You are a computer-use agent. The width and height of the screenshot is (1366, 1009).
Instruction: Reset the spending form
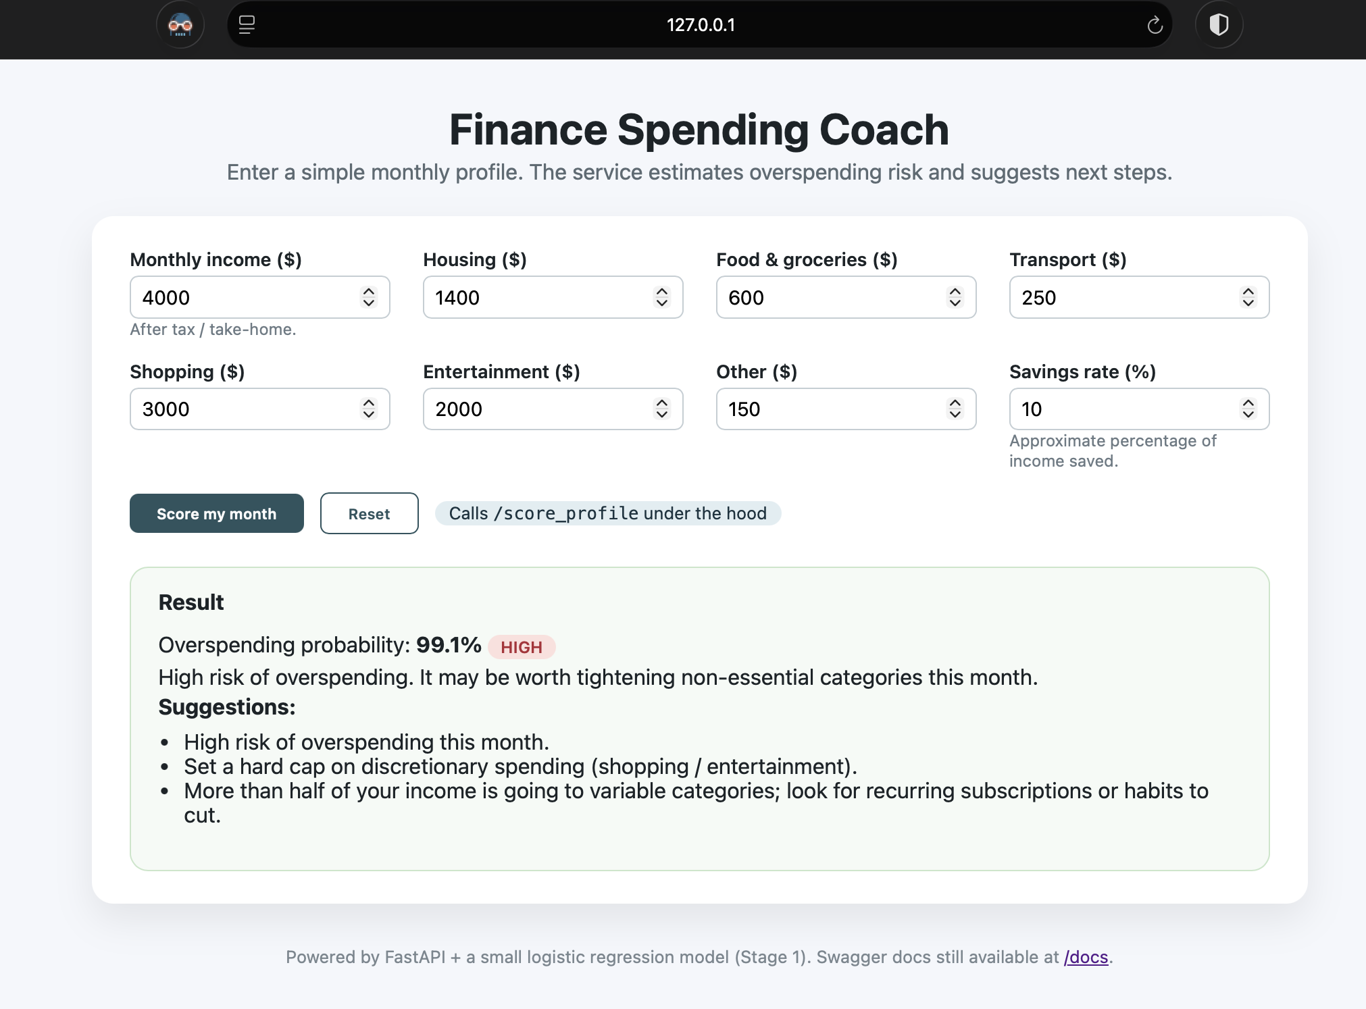click(x=369, y=513)
